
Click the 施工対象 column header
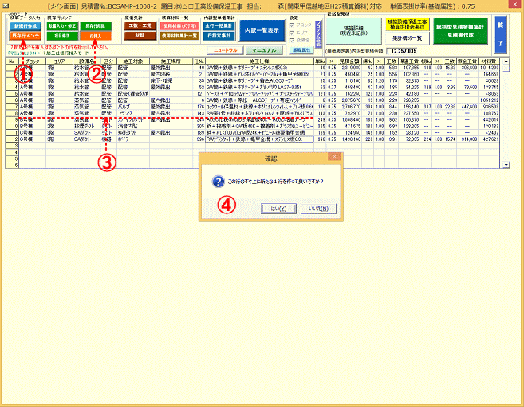pos(133,61)
